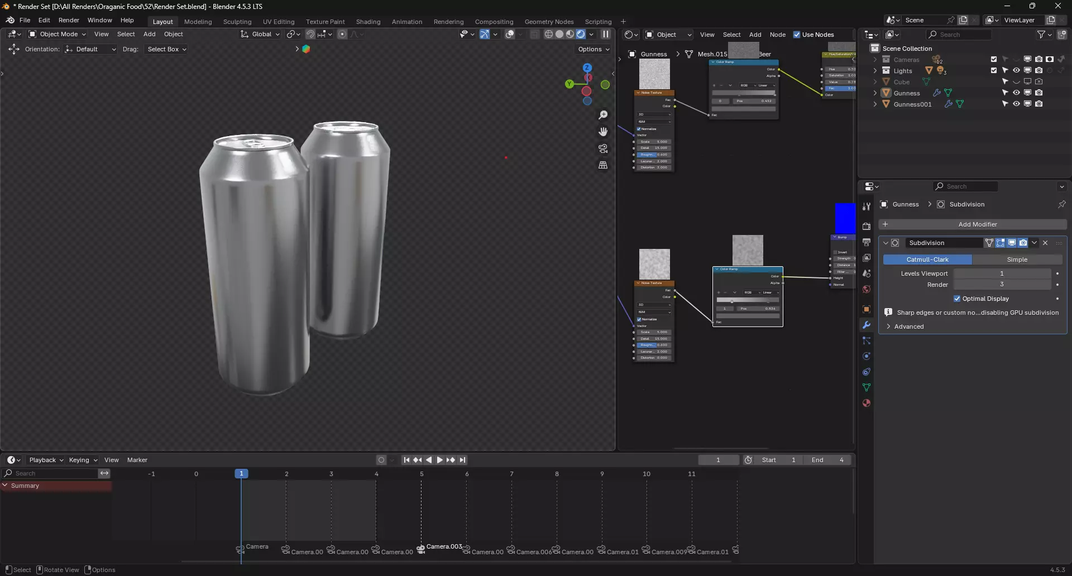The image size is (1072, 576).
Task: Open Subdivision modifier extras dropdown arrow
Action: 1034,243
